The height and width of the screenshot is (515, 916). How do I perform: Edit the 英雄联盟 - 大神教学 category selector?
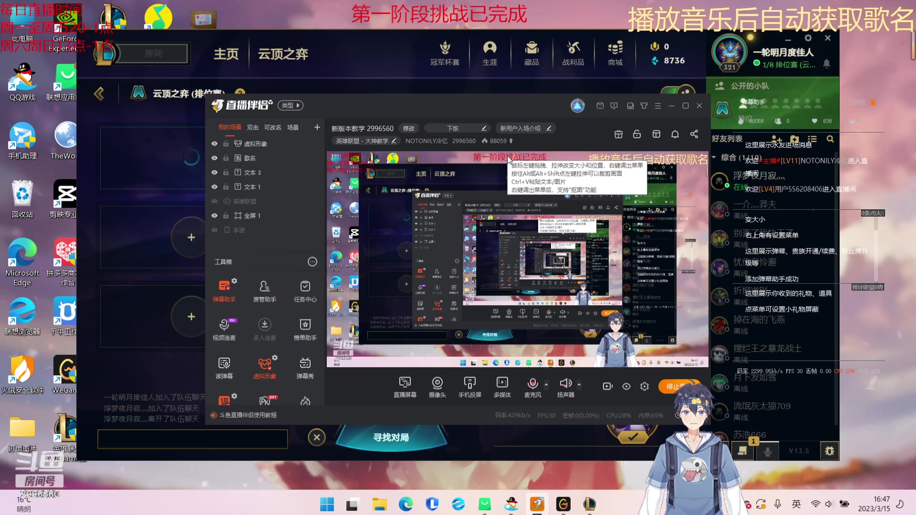pos(366,141)
